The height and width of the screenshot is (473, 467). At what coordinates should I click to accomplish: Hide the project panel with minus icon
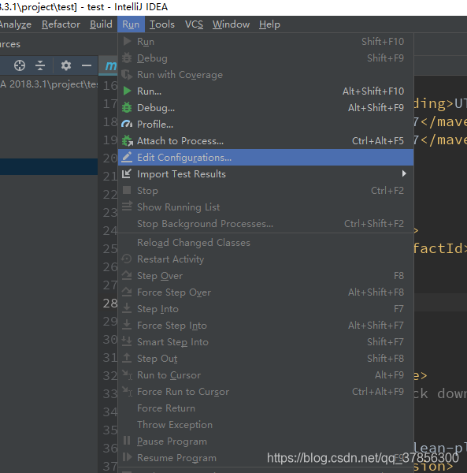(87, 65)
